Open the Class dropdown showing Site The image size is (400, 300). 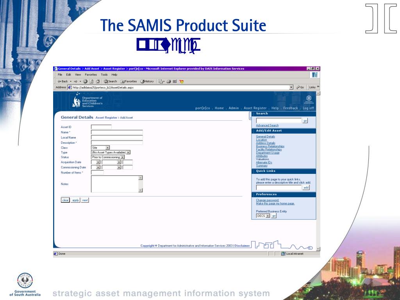pyautogui.click(x=100, y=148)
